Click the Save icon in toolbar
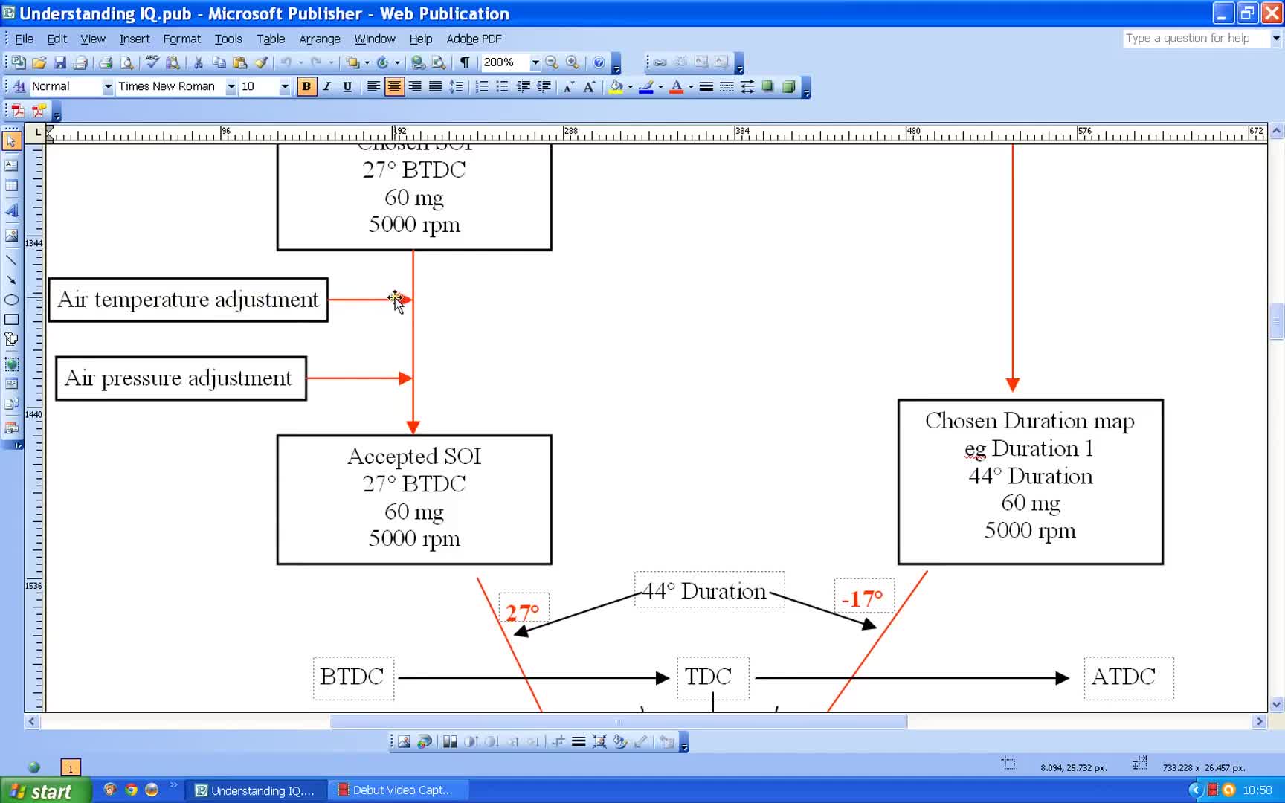This screenshot has width=1285, height=803. point(60,63)
